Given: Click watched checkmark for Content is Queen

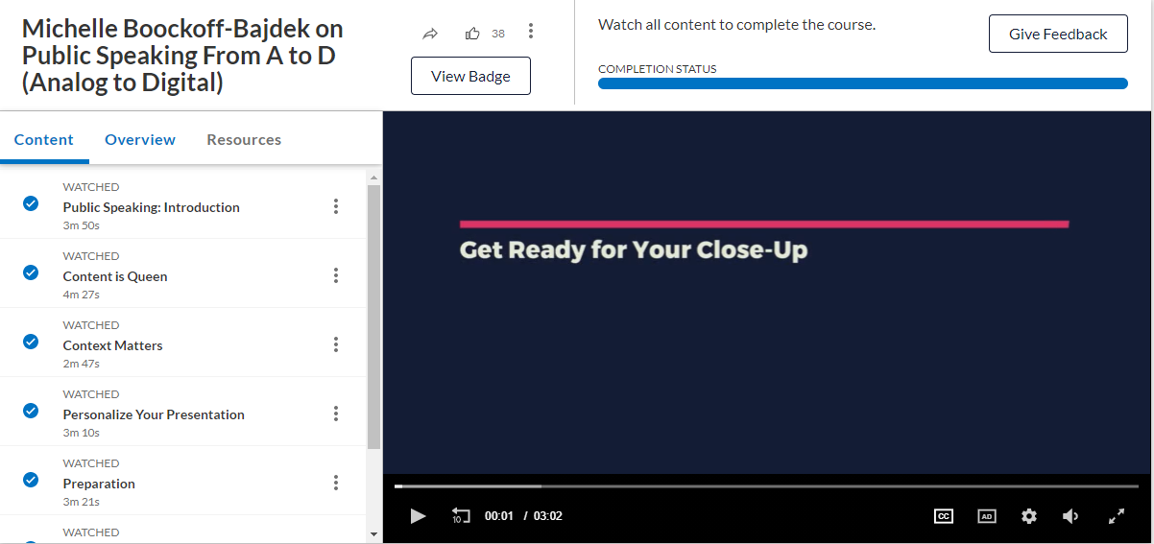Looking at the screenshot, I should pos(31,272).
